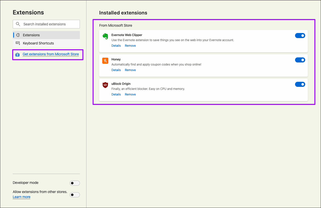Image resolution: width=321 pixels, height=208 pixels.
Task: Enable Developer mode
Action: pyautogui.click(x=75, y=183)
